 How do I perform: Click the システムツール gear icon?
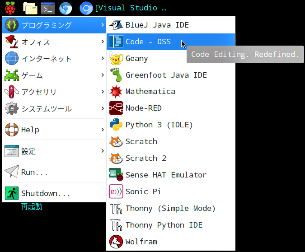tap(12, 108)
